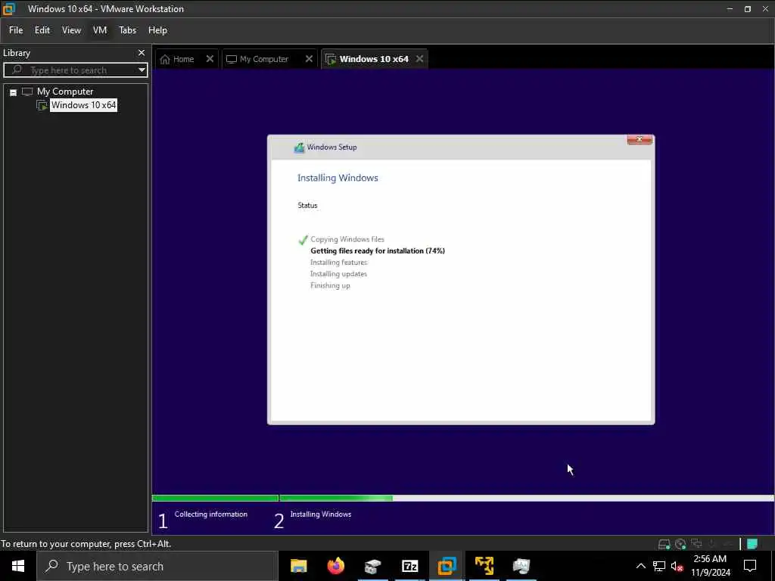Open the Edit menu
Image resolution: width=775 pixels, height=581 pixels.
point(42,30)
